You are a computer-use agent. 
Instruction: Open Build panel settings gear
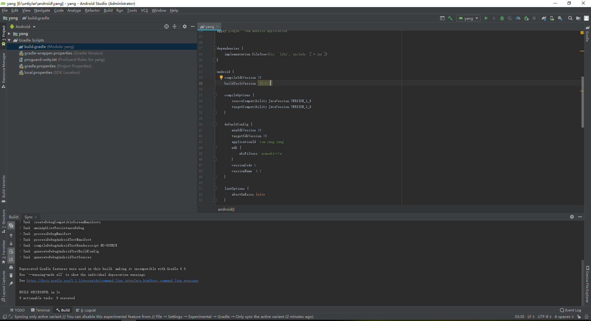(x=572, y=217)
